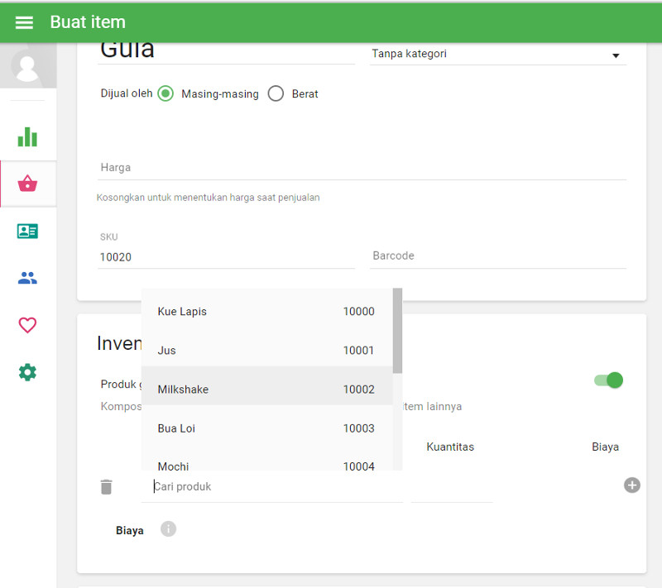Open the reports bar chart icon
Viewport: 662px width, 588px height.
(27, 136)
